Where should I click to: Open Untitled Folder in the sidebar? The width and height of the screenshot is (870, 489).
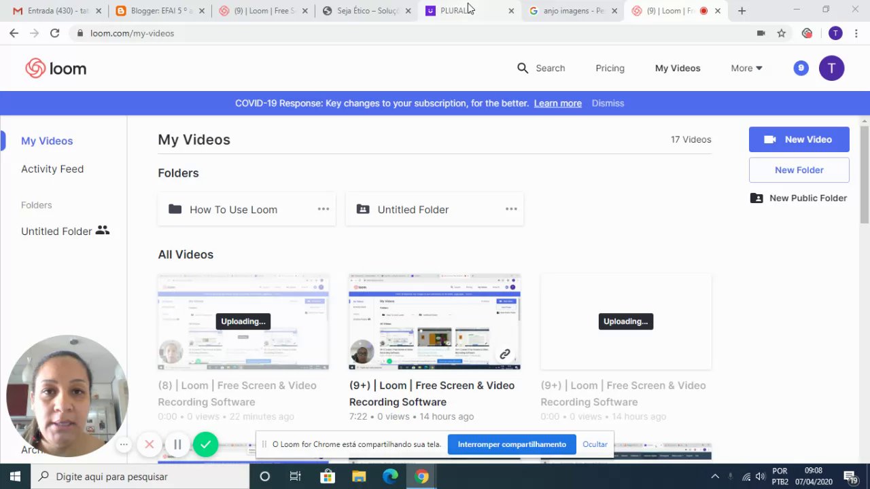tap(65, 231)
